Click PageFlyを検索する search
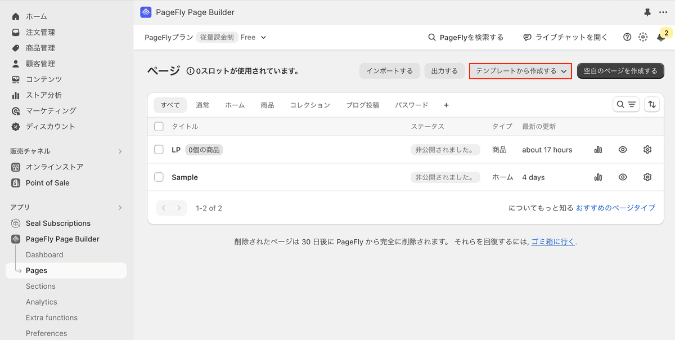This screenshot has width=675, height=340. [466, 37]
